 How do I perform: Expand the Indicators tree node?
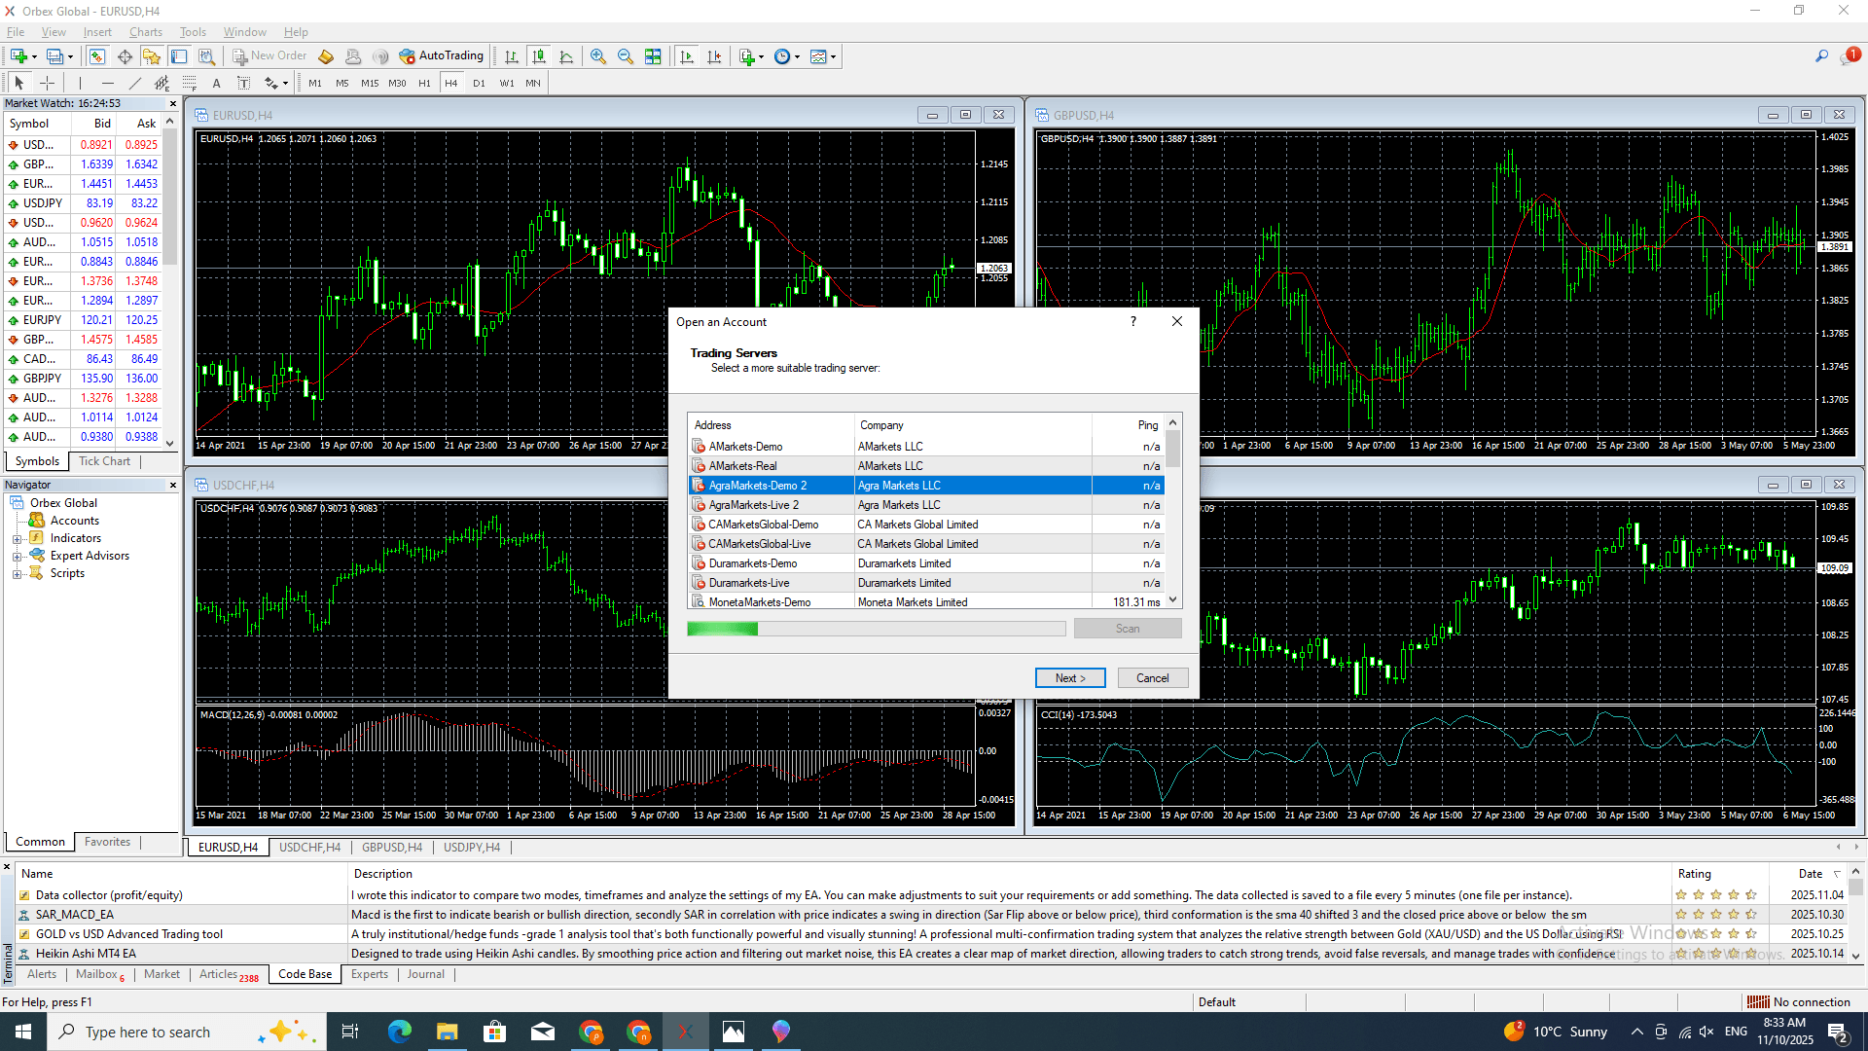17,539
